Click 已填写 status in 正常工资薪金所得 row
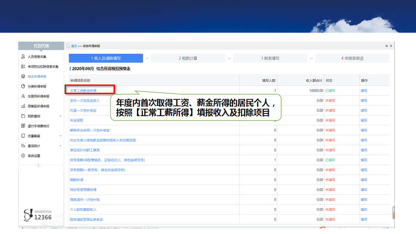Screen dimensions: 416x234 (x=330, y=91)
